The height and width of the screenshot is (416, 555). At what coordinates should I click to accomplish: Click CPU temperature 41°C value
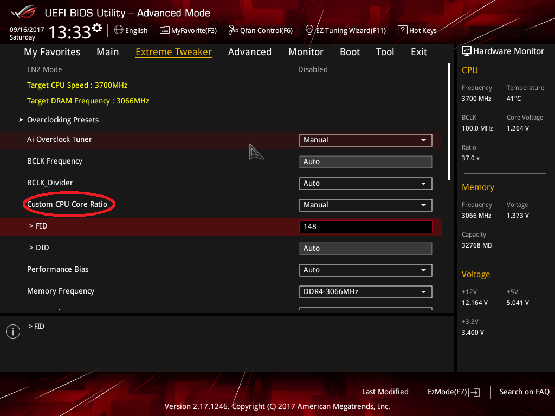514,99
